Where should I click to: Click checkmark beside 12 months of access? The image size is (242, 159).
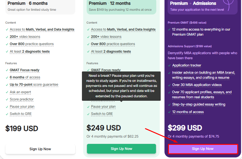tap(169, 112)
